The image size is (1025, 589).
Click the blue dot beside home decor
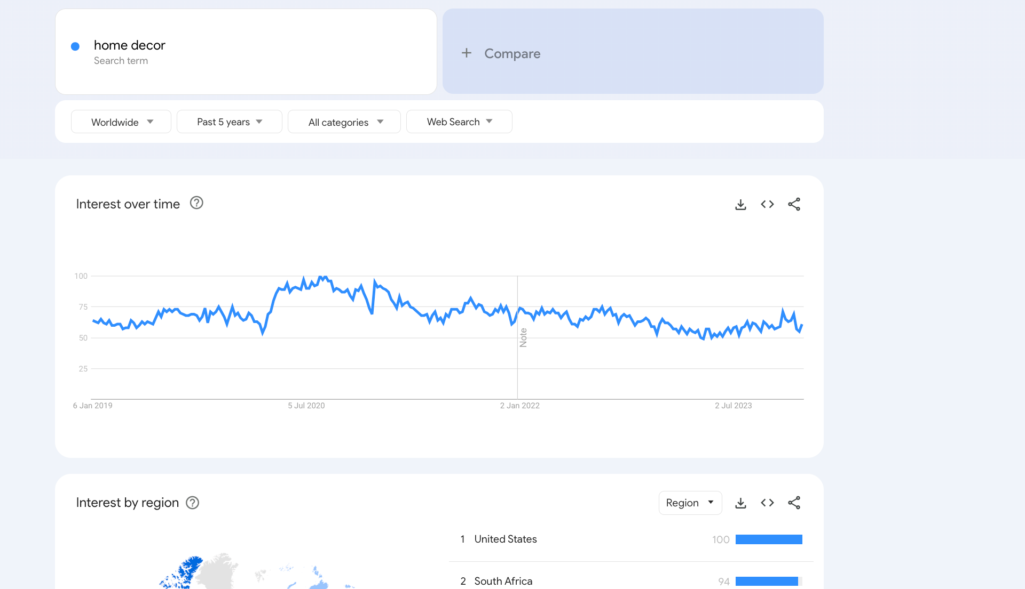click(x=75, y=47)
